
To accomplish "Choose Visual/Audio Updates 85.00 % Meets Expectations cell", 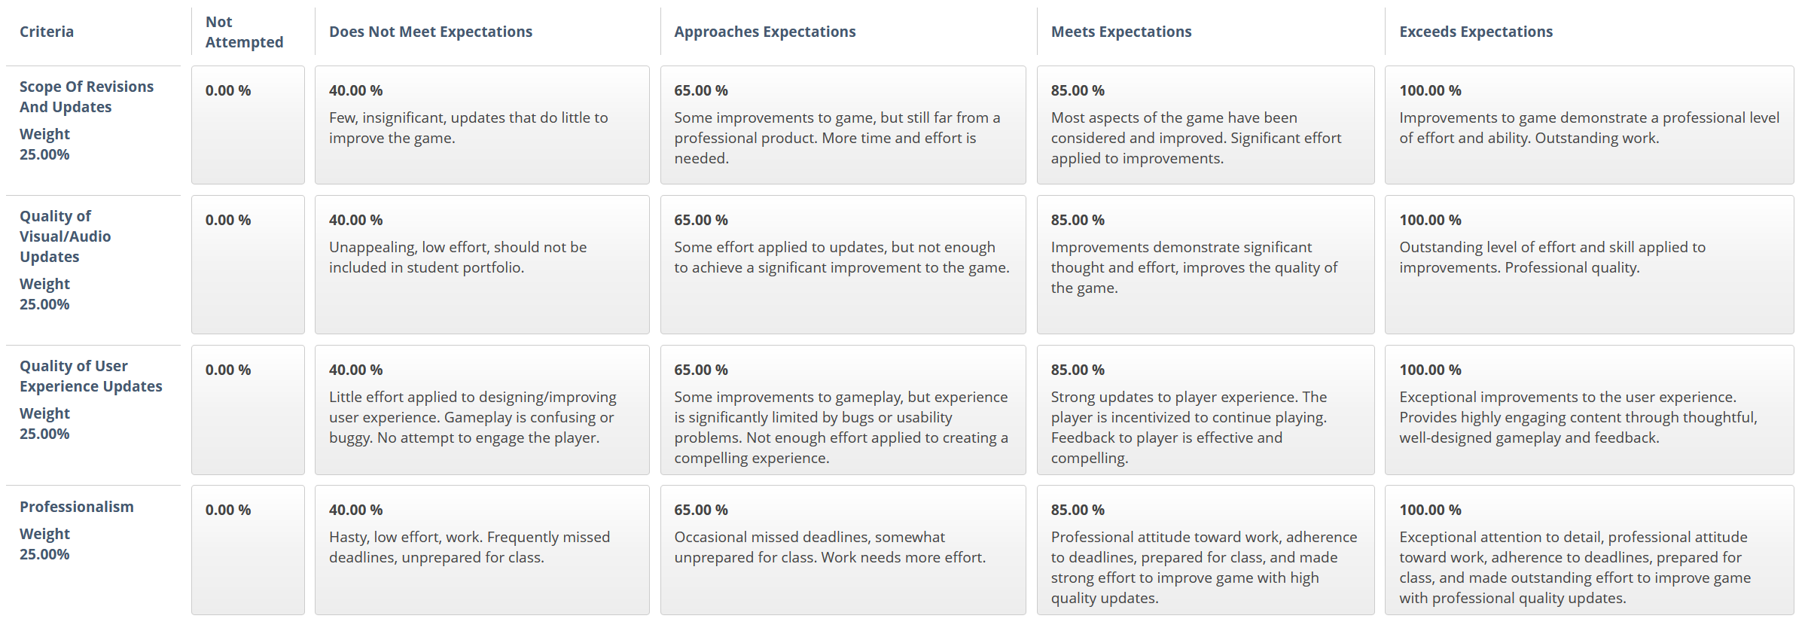I will (x=1206, y=264).
